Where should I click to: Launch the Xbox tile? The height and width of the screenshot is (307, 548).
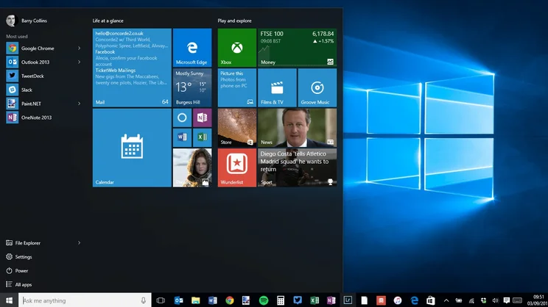pyautogui.click(x=236, y=48)
